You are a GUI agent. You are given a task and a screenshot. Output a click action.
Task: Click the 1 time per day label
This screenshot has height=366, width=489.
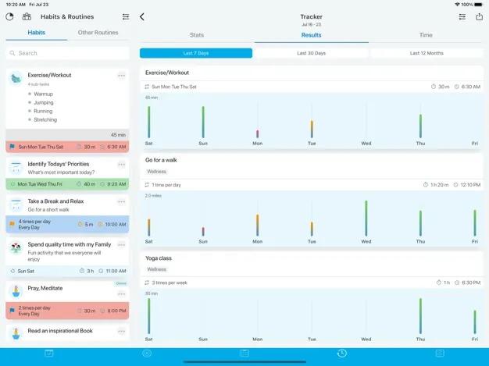click(166, 185)
